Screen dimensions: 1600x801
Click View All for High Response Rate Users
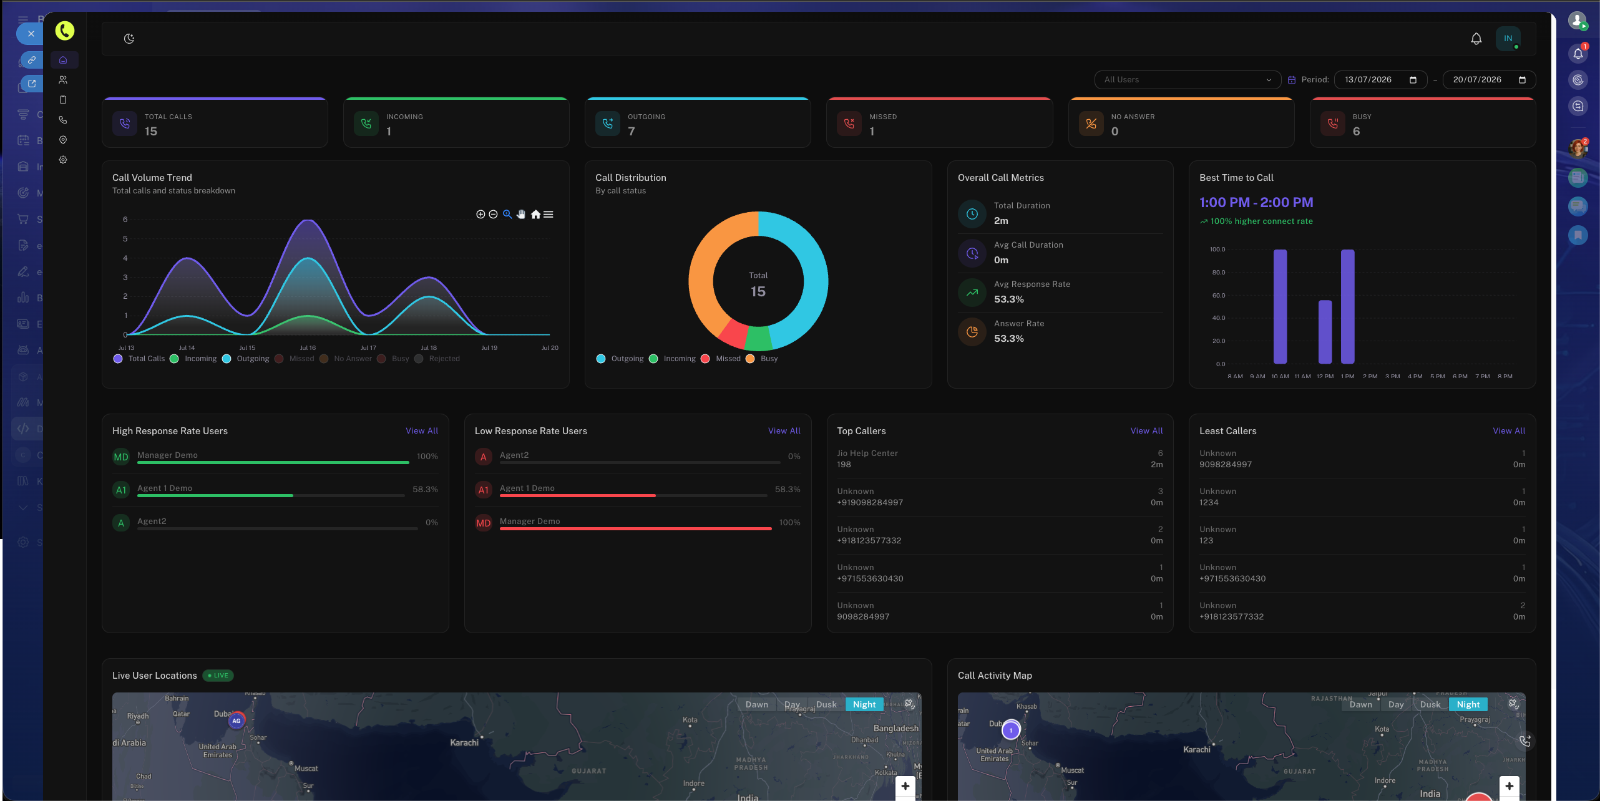coord(422,431)
